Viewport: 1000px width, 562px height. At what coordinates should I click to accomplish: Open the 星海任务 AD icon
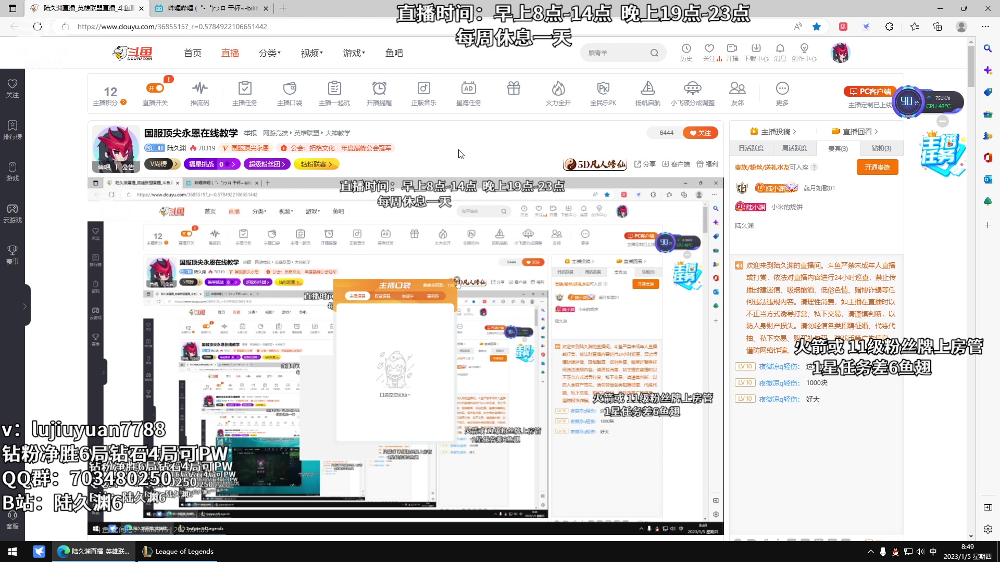[469, 94]
